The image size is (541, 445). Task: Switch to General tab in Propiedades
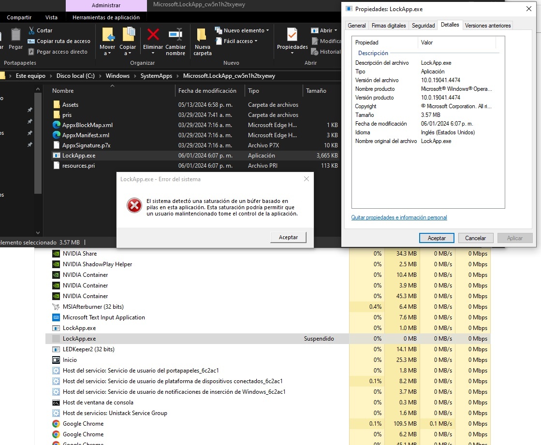point(356,26)
